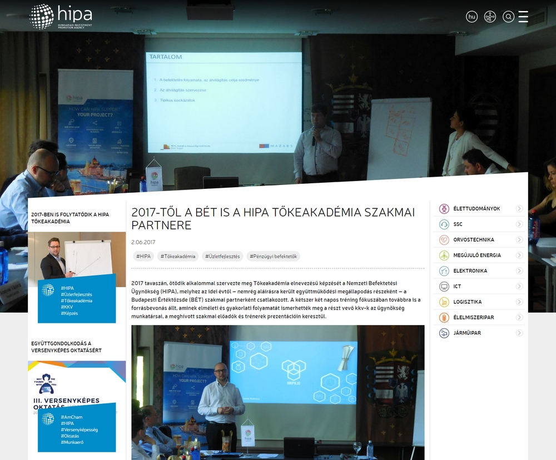Click the #Versenyképesség tag in sidebar card
The image size is (556, 460).
click(79, 429)
